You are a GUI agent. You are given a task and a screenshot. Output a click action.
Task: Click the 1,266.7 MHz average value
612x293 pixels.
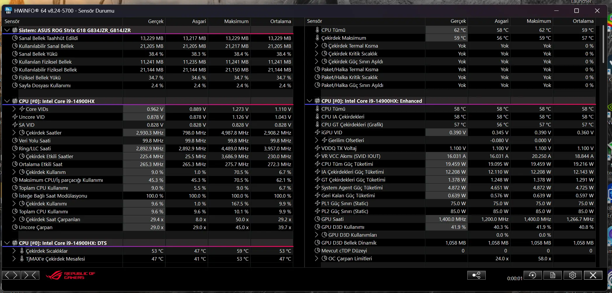click(x=580, y=219)
